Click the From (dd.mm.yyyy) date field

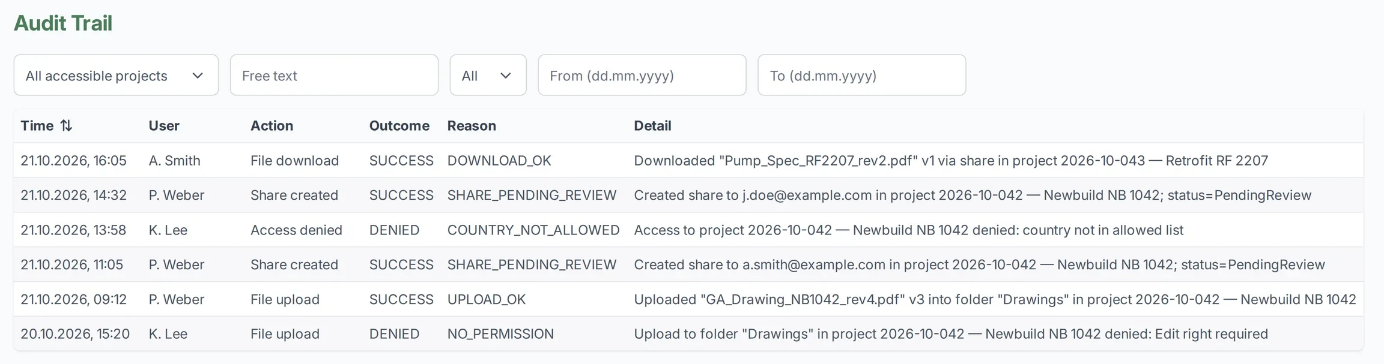(x=642, y=75)
